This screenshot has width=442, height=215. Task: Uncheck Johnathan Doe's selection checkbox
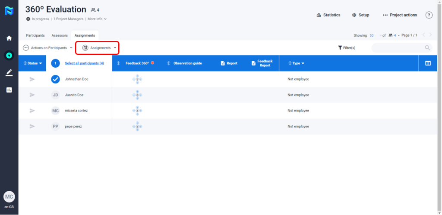tap(55, 79)
